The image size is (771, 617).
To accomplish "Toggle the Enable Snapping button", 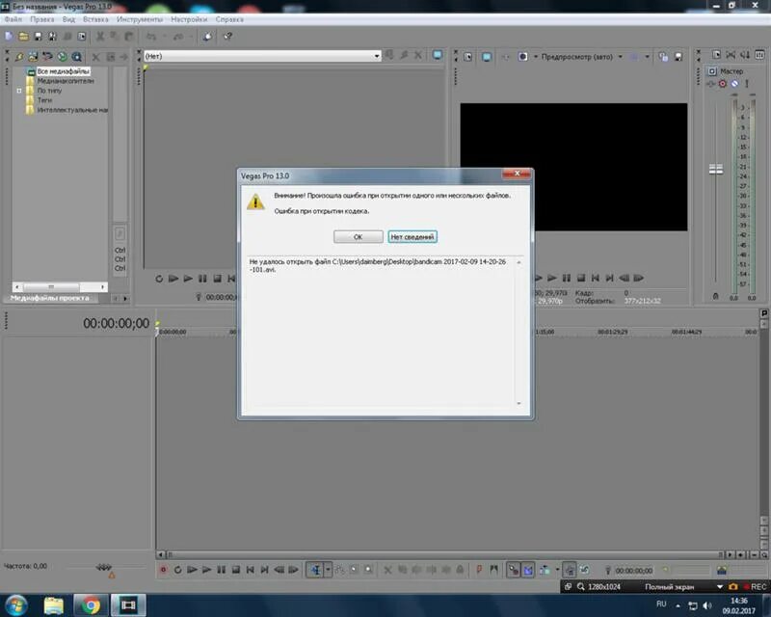I will [514, 570].
